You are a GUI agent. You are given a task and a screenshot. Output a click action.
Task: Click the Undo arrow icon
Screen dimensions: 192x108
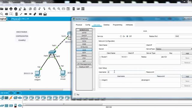coord(40,9)
